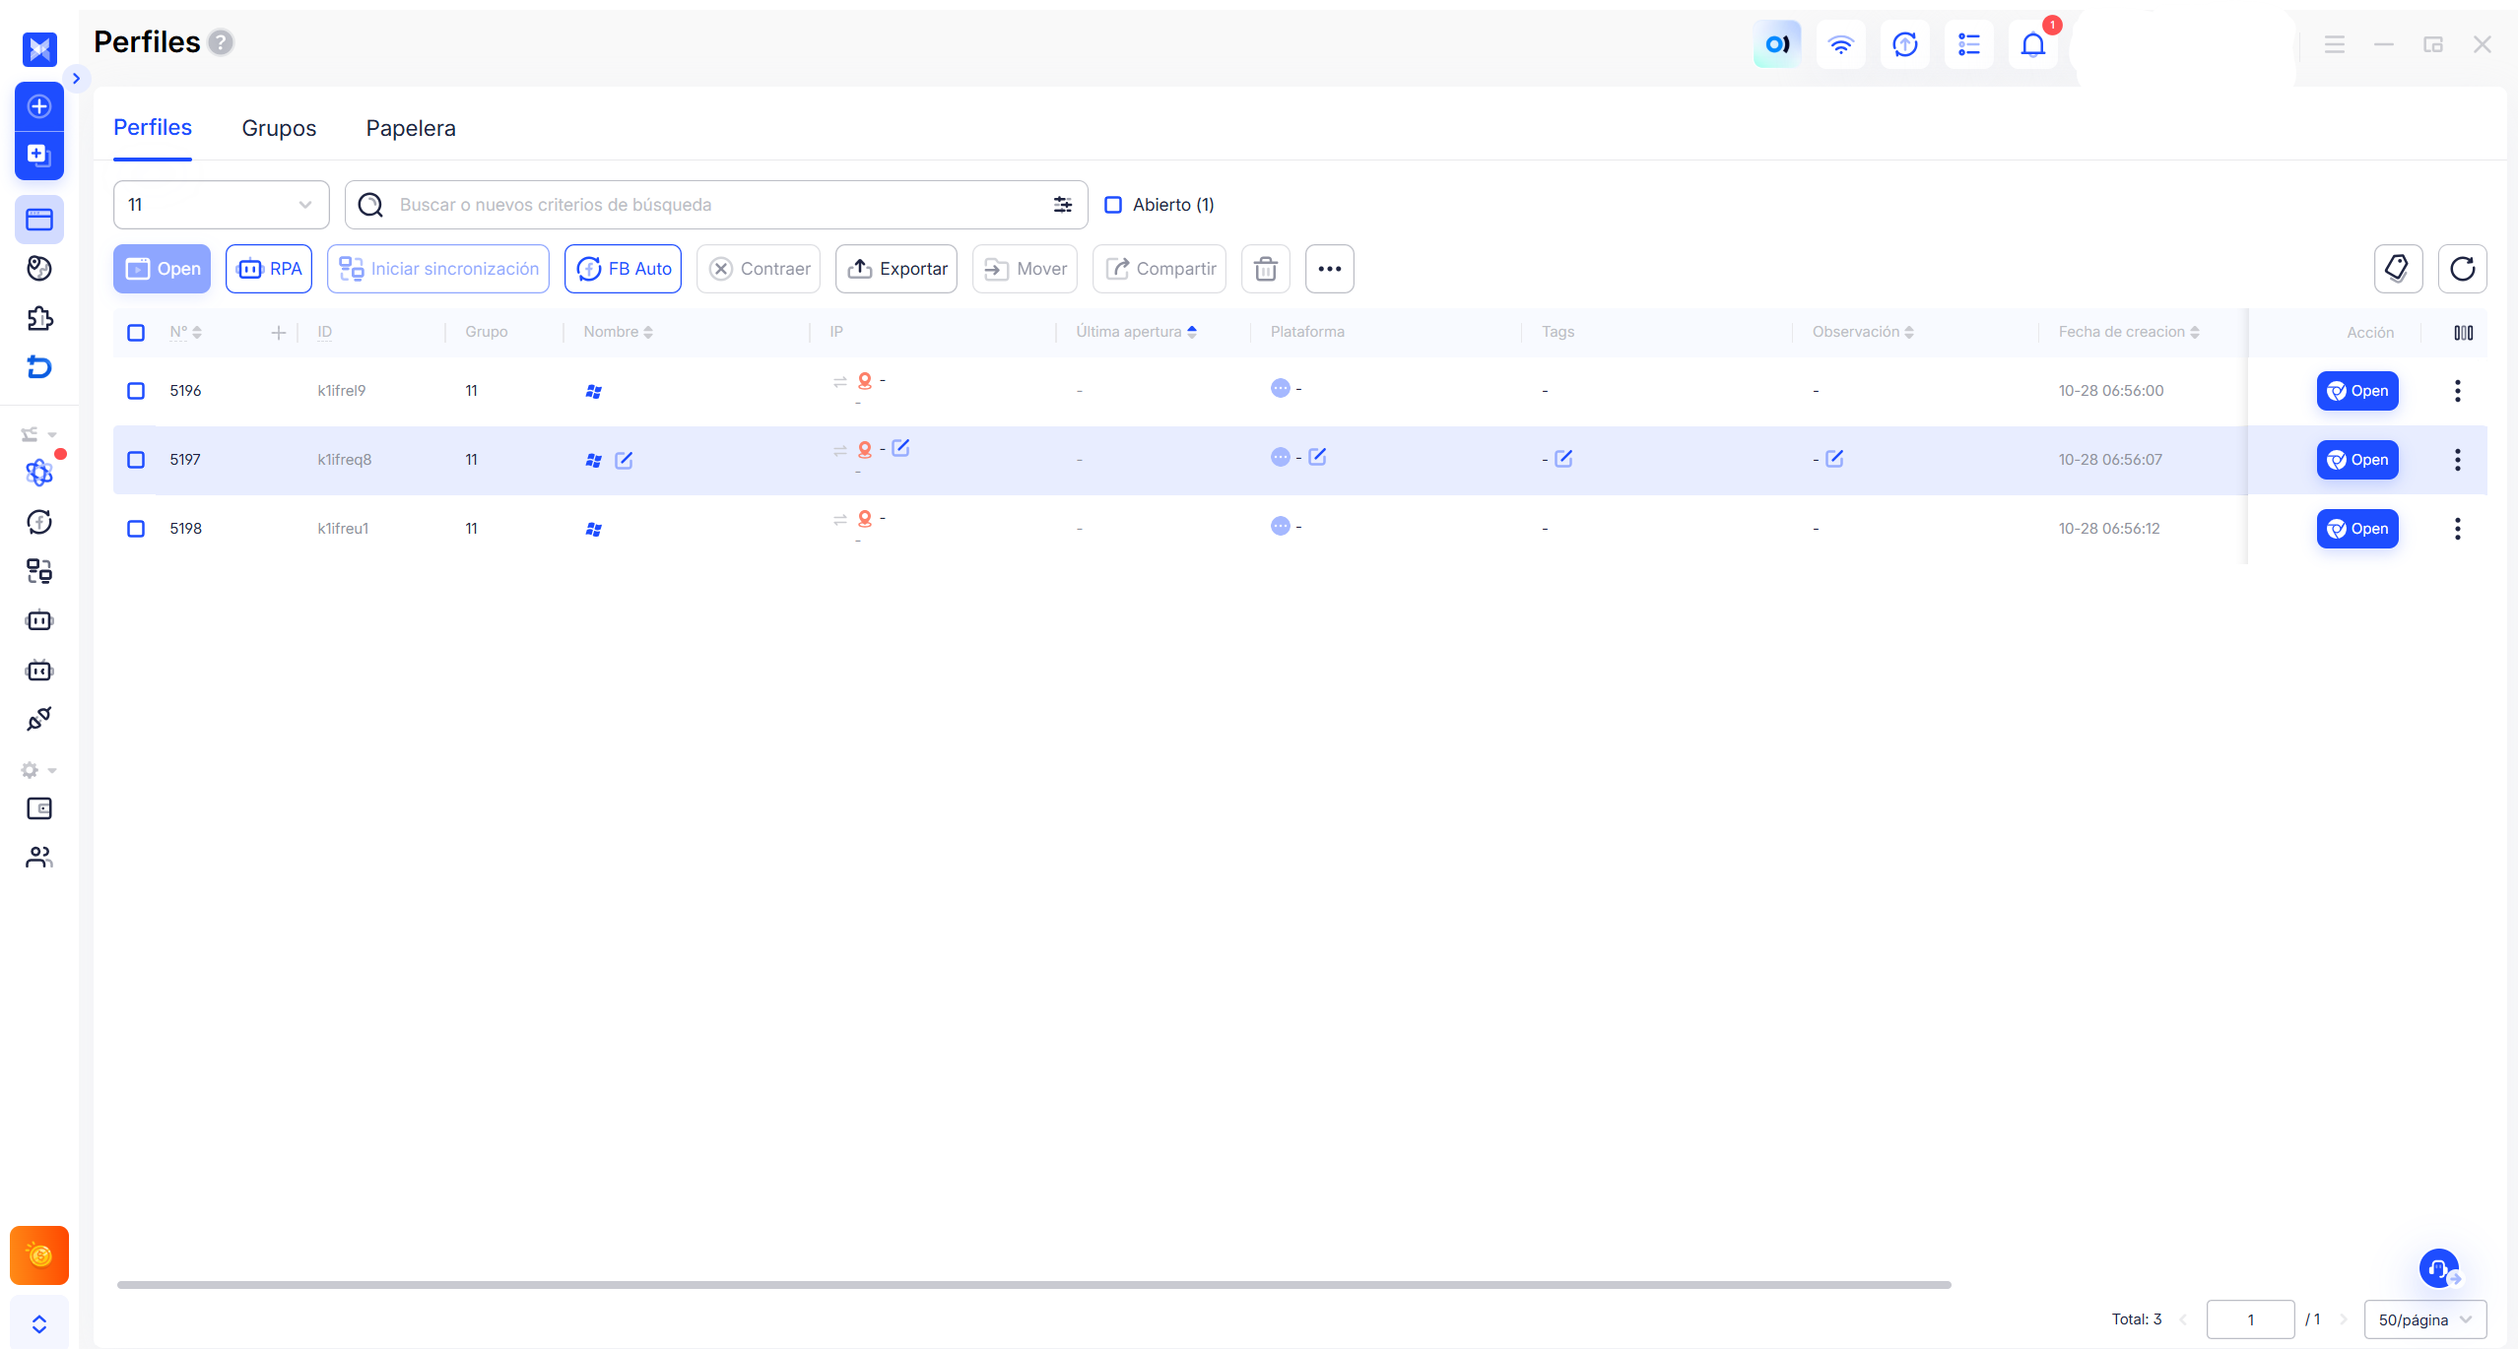2518x1349 pixels.
Task: Click the Exportar button
Action: point(896,269)
